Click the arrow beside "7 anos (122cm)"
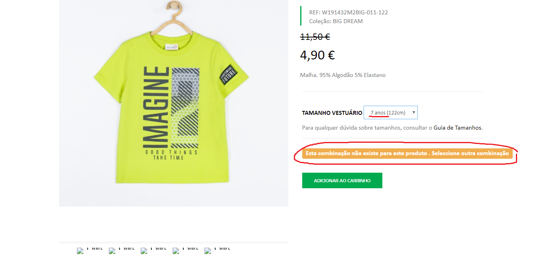Viewport: 547px width, 270px height. click(413, 112)
